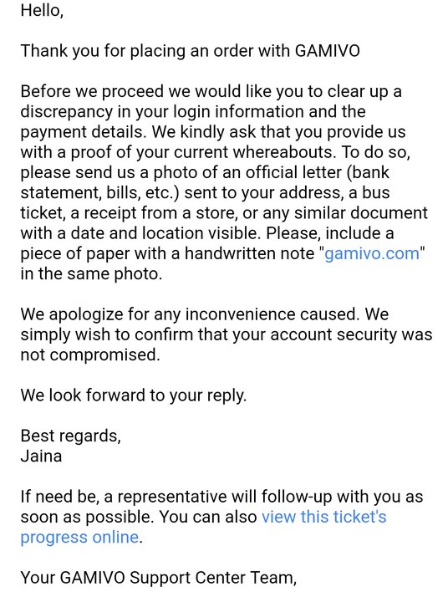Click the word "discrepancy" in the paragraph
This screenshot has width=448, height=602.
67,112
